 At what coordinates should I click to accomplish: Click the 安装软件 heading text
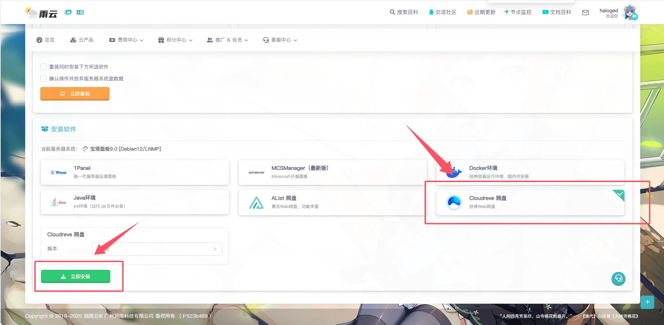tap(63, 129)
